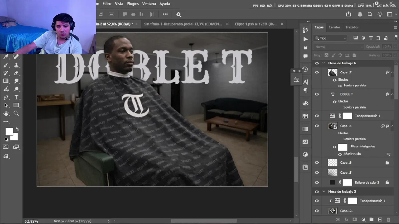This screenshot has height=224, width=399.
Task: Switch to the Canales tab
Action: pos(334,27)
